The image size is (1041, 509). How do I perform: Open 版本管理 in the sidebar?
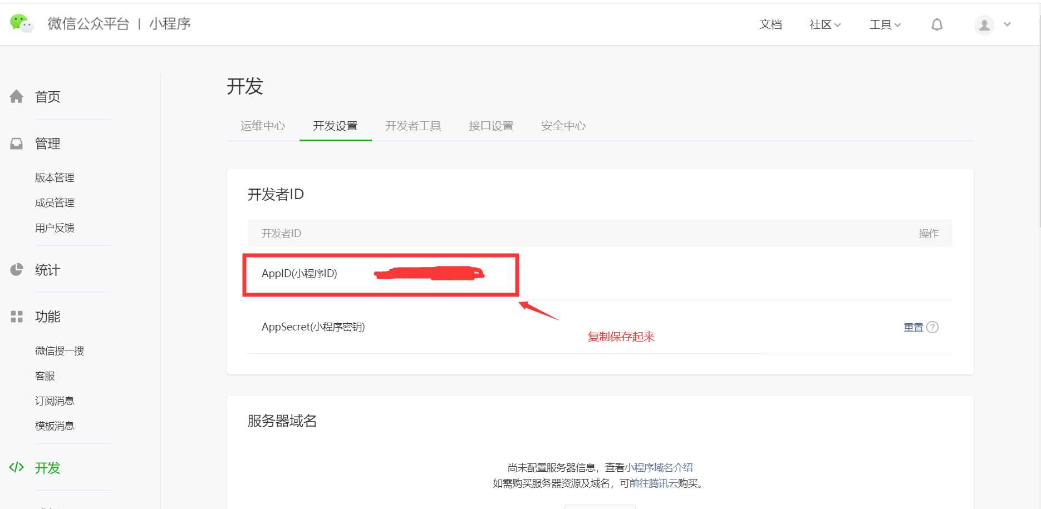pos(55,177)
